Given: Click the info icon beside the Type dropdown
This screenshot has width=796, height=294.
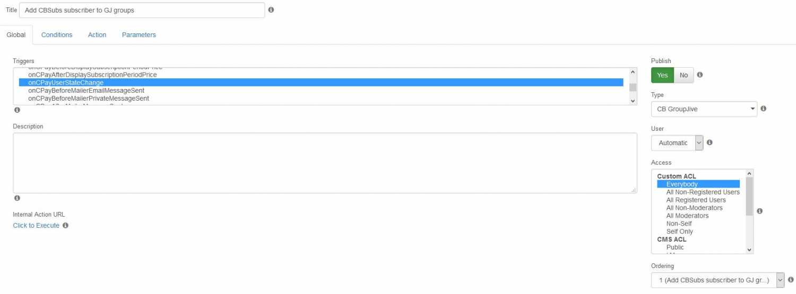Looking at the screenshot, I should (763, 109).
